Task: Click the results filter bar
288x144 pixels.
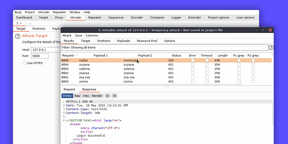Action: pyautogui.click(x=165, y=47)
